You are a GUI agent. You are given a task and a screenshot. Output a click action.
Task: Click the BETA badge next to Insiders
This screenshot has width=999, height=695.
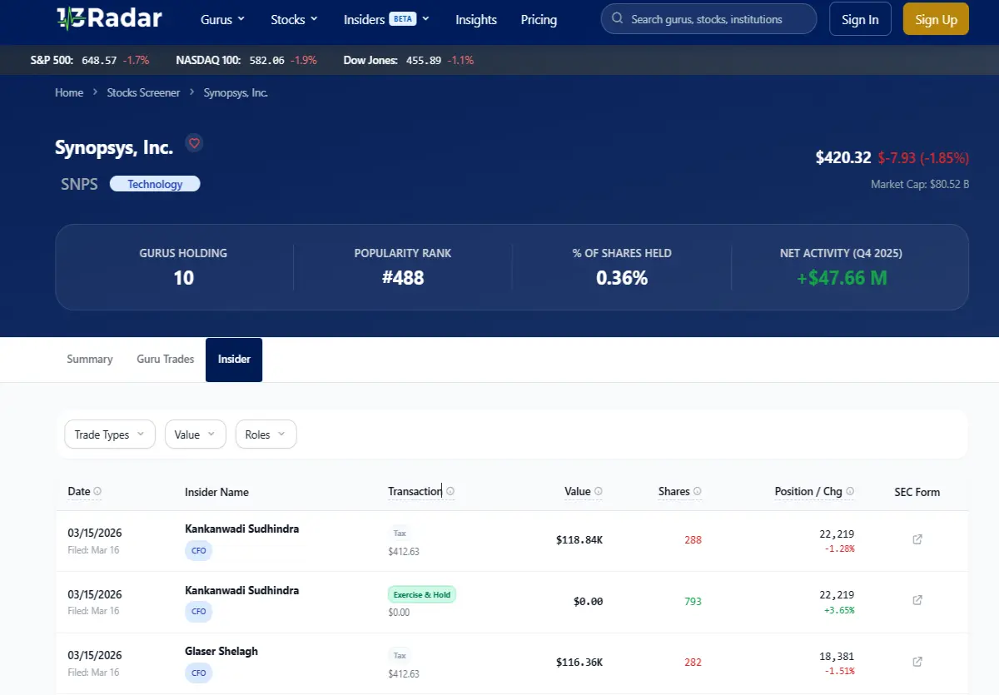(403, 18)
